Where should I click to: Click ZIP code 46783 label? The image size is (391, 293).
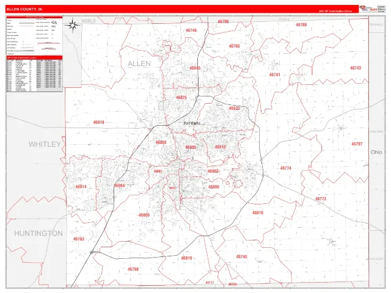[x=79, y=239]
